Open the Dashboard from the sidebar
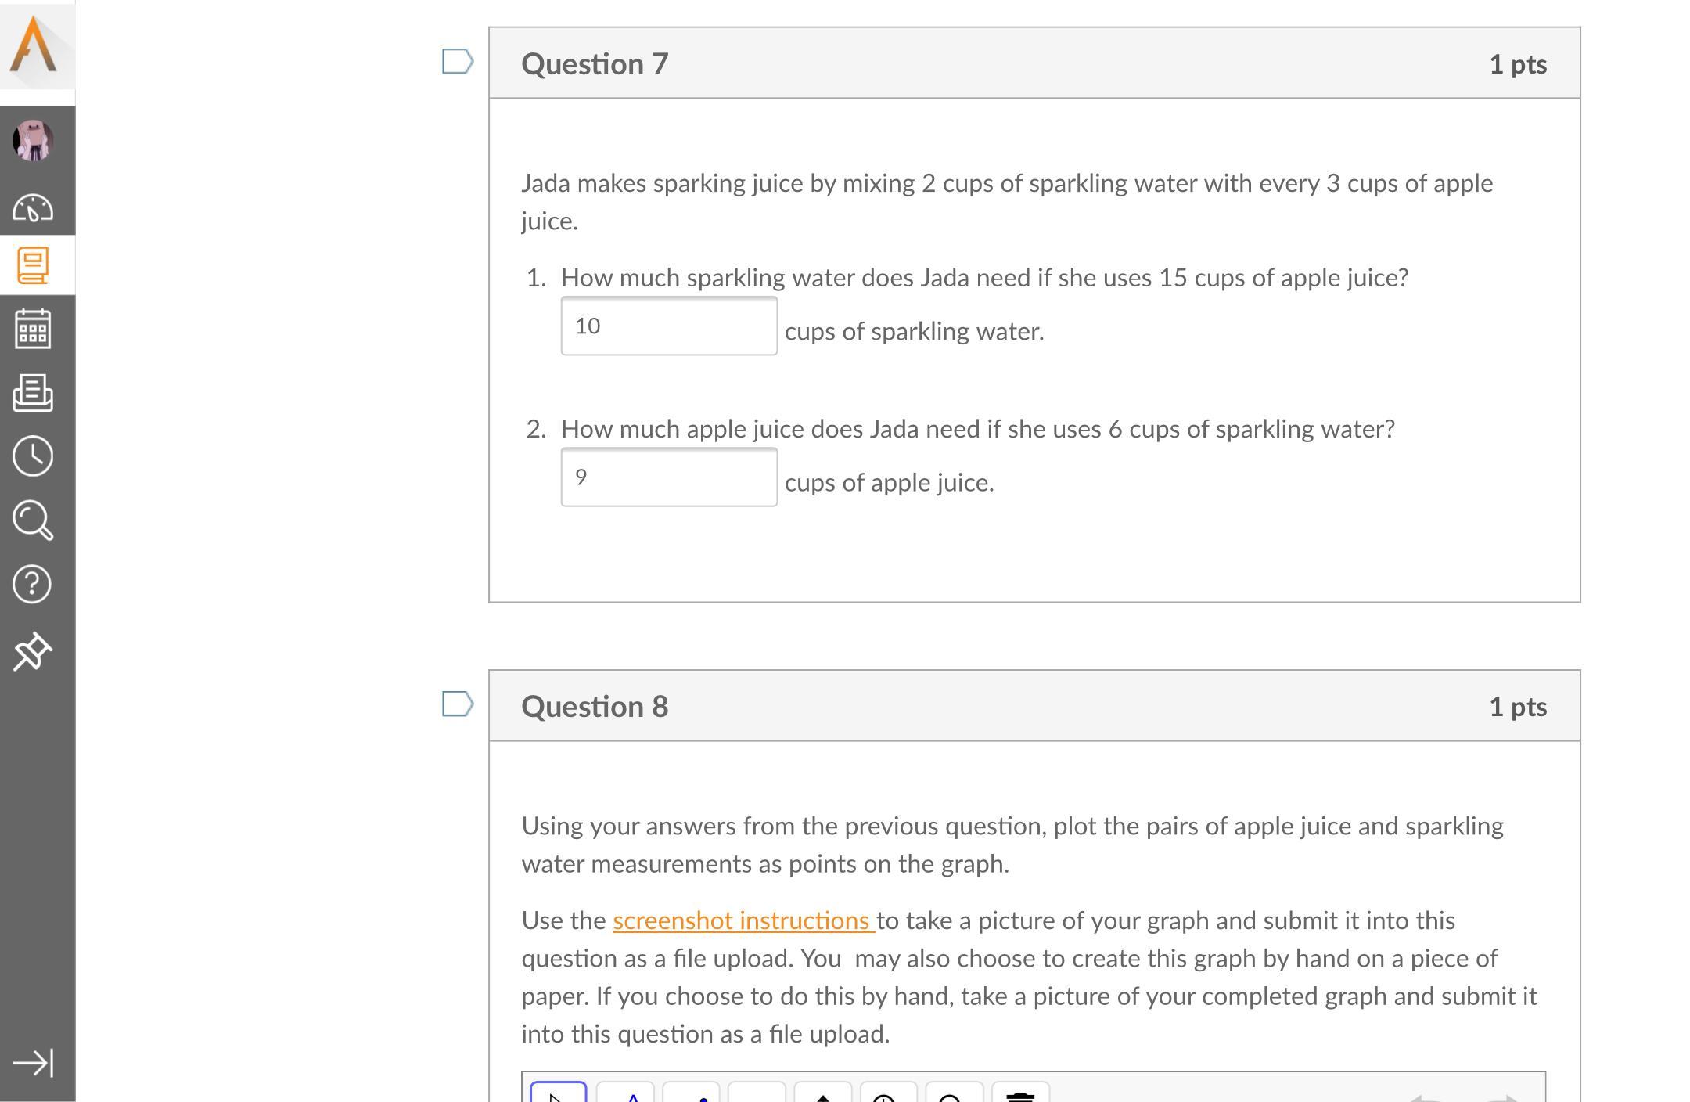 coord(33,208)
